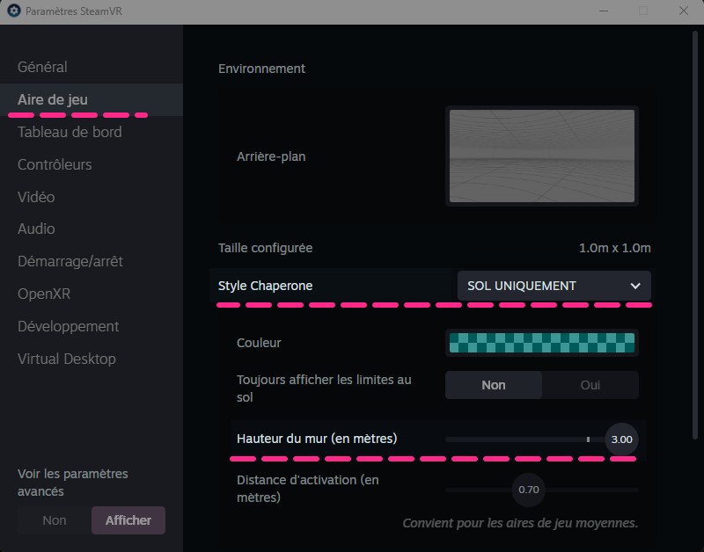Click the Arrière-plan environment thumbnail
The height and width of the screenshot is (552, 704).
point(542,156)
